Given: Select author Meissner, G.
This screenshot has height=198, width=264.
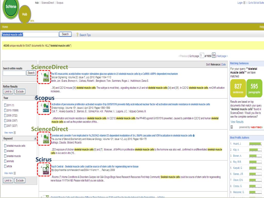Looking at the screenshot, I should click(x=239, y=192).
